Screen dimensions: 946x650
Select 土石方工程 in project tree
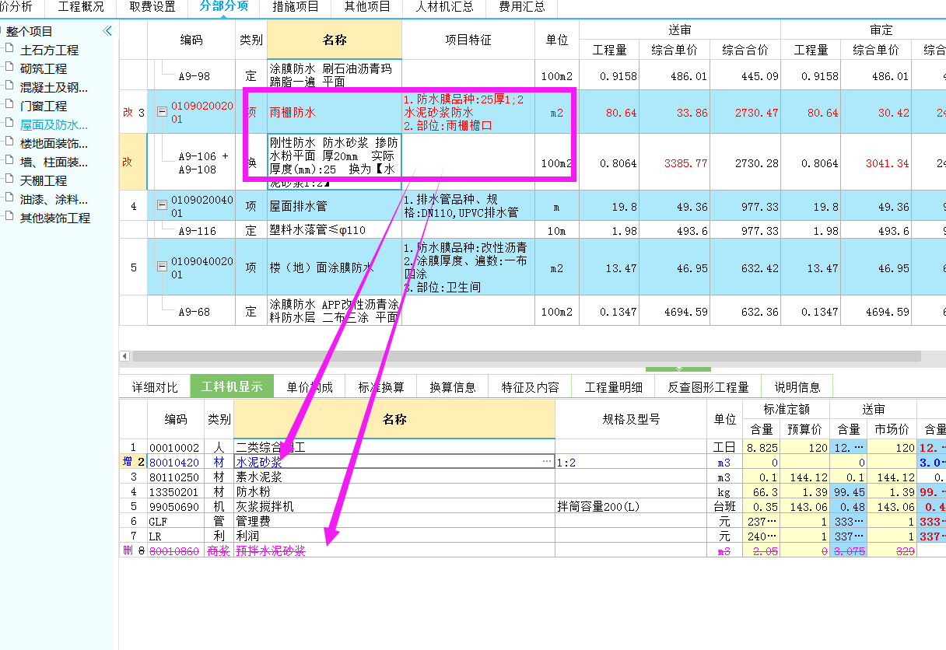pos(49,50)
